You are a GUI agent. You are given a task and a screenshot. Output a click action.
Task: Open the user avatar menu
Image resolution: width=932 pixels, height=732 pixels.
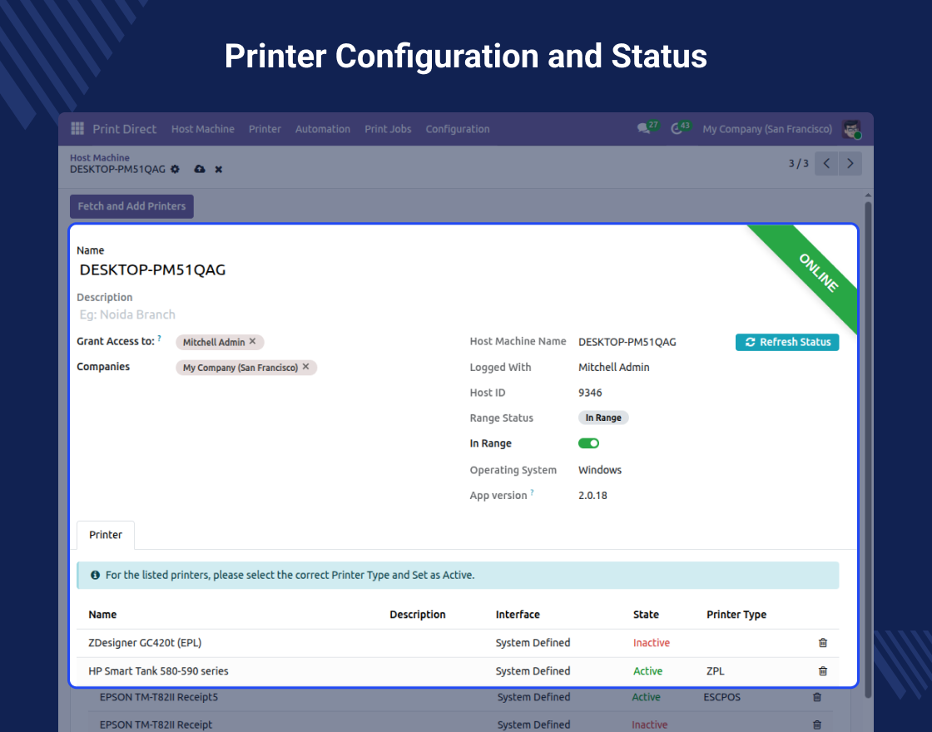click(851, 129)
